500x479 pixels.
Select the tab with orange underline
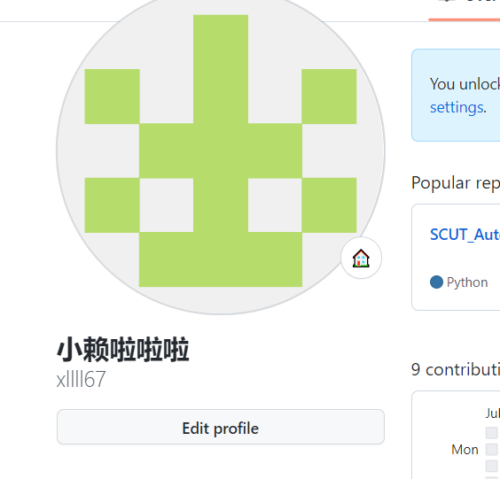[465, 10]
